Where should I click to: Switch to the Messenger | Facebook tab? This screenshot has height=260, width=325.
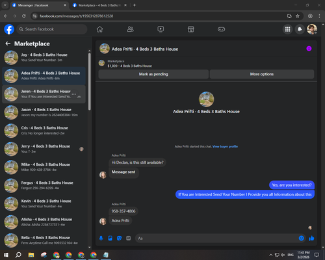pos(39,5)
